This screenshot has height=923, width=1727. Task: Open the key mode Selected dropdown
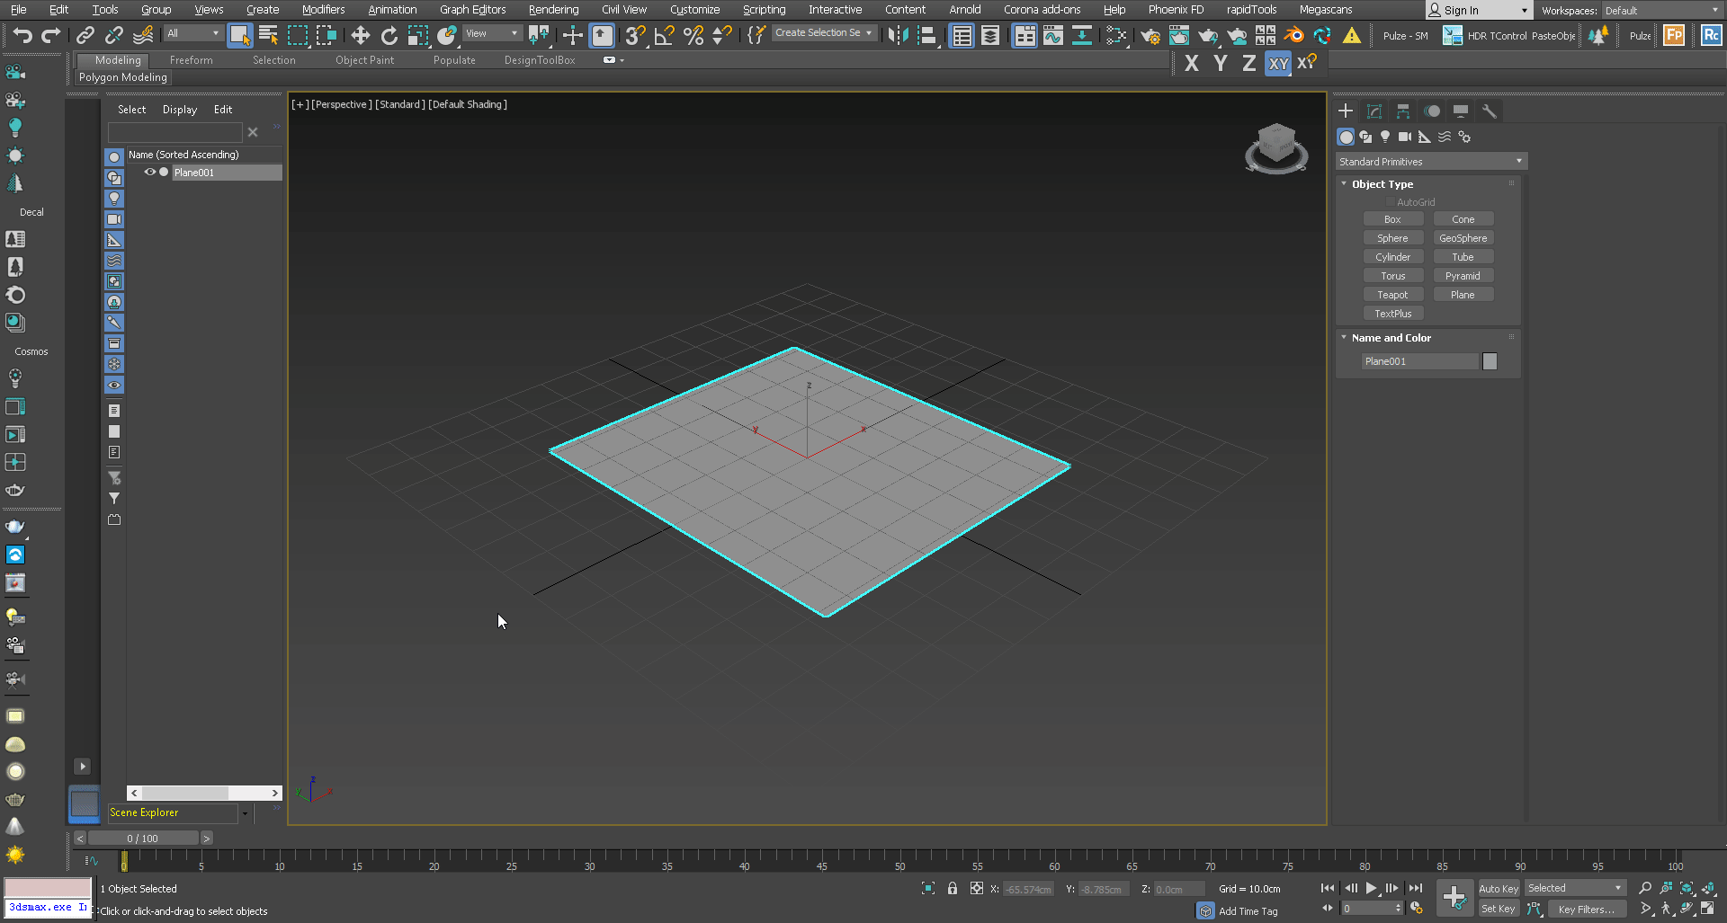coord(1575,888)
